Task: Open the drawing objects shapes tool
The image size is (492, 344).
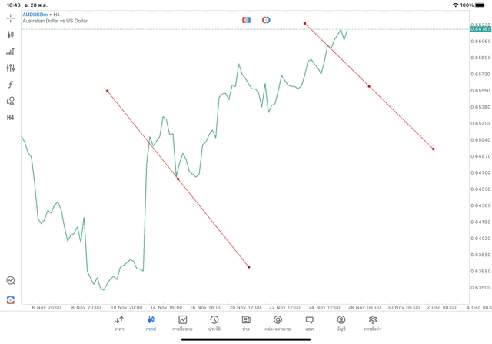Action: pos(11,101)
